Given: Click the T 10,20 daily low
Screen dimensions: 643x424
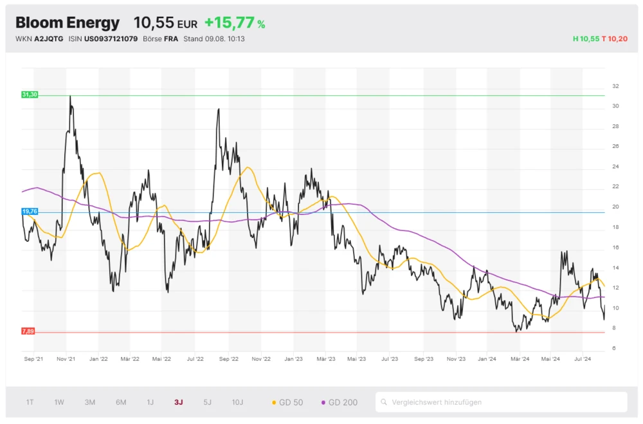Looking at the screenshot, I should pos(615,39).
